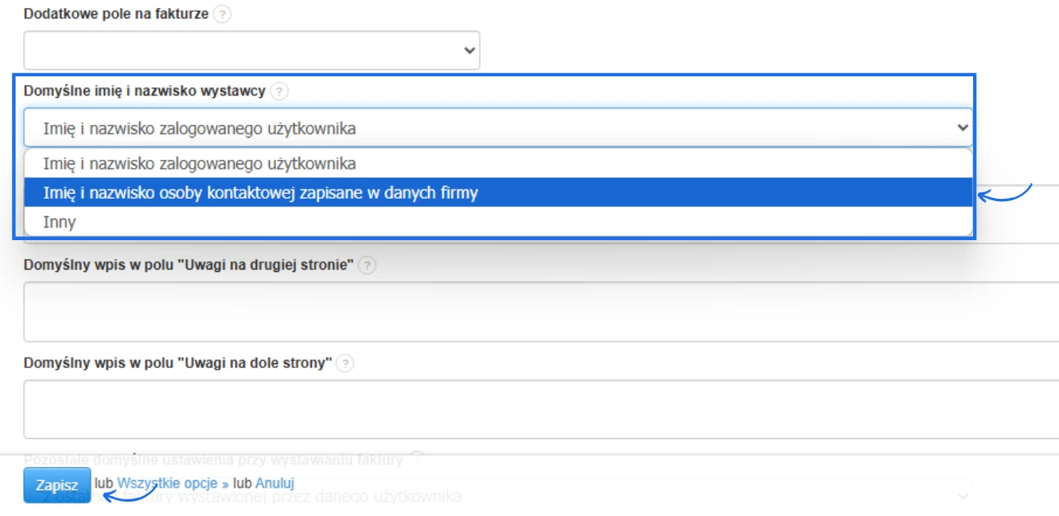Click label "Domyślny wpis w polu Uwagi na dole strony"
Viewport: 1059px width, 516px height.
(177, 363)
